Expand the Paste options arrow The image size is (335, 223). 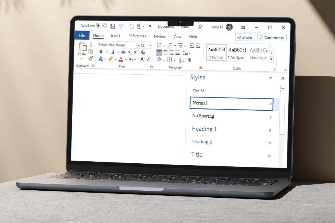point(82,59)
